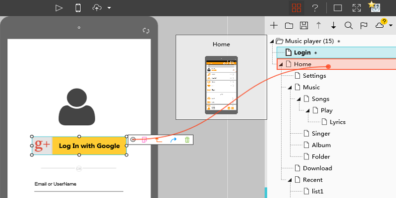Collapse the Songs tree node
This screenshot has width=396, height=198.
click(298, 99)
